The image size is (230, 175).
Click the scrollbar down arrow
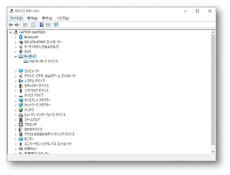213,152
